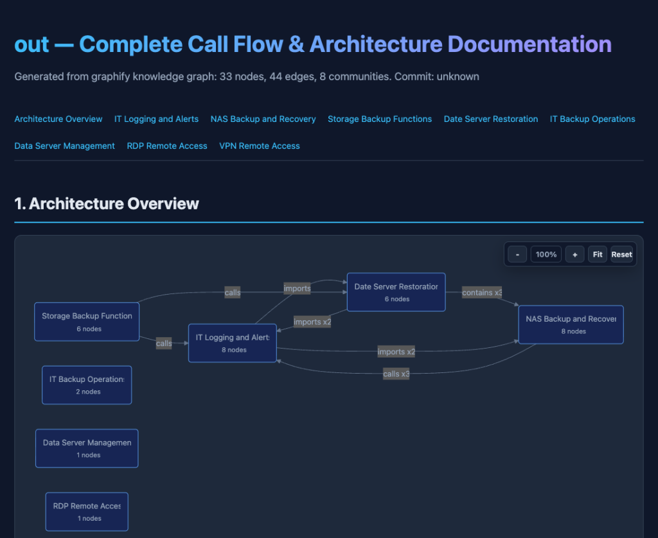Go to NAS Backup and Recovery link
This screenshot has height=538, width=658.
coord(263,119)
